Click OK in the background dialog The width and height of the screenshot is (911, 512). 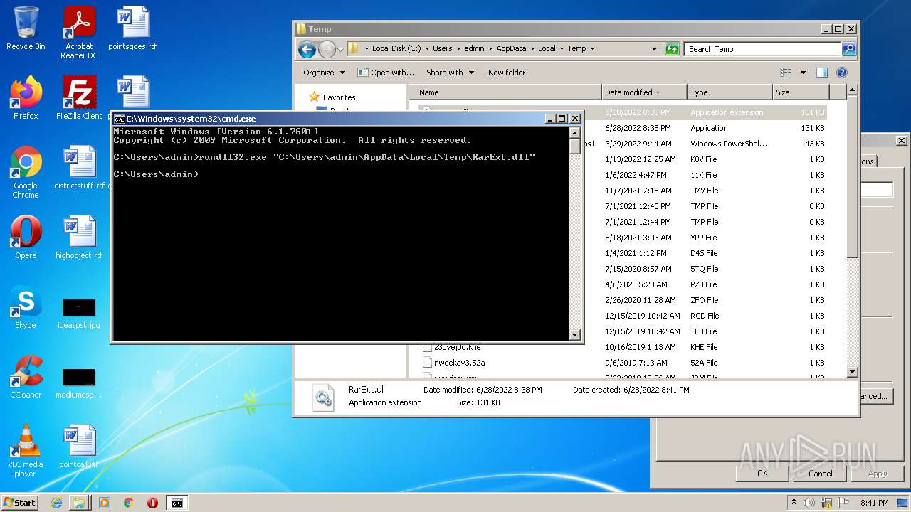pyautogui.click(x=762, y=474)
